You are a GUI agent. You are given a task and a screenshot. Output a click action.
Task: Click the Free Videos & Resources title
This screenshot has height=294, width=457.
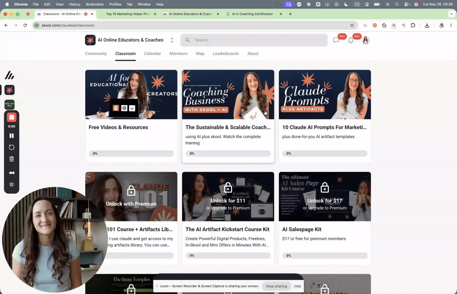click(118, 127)
